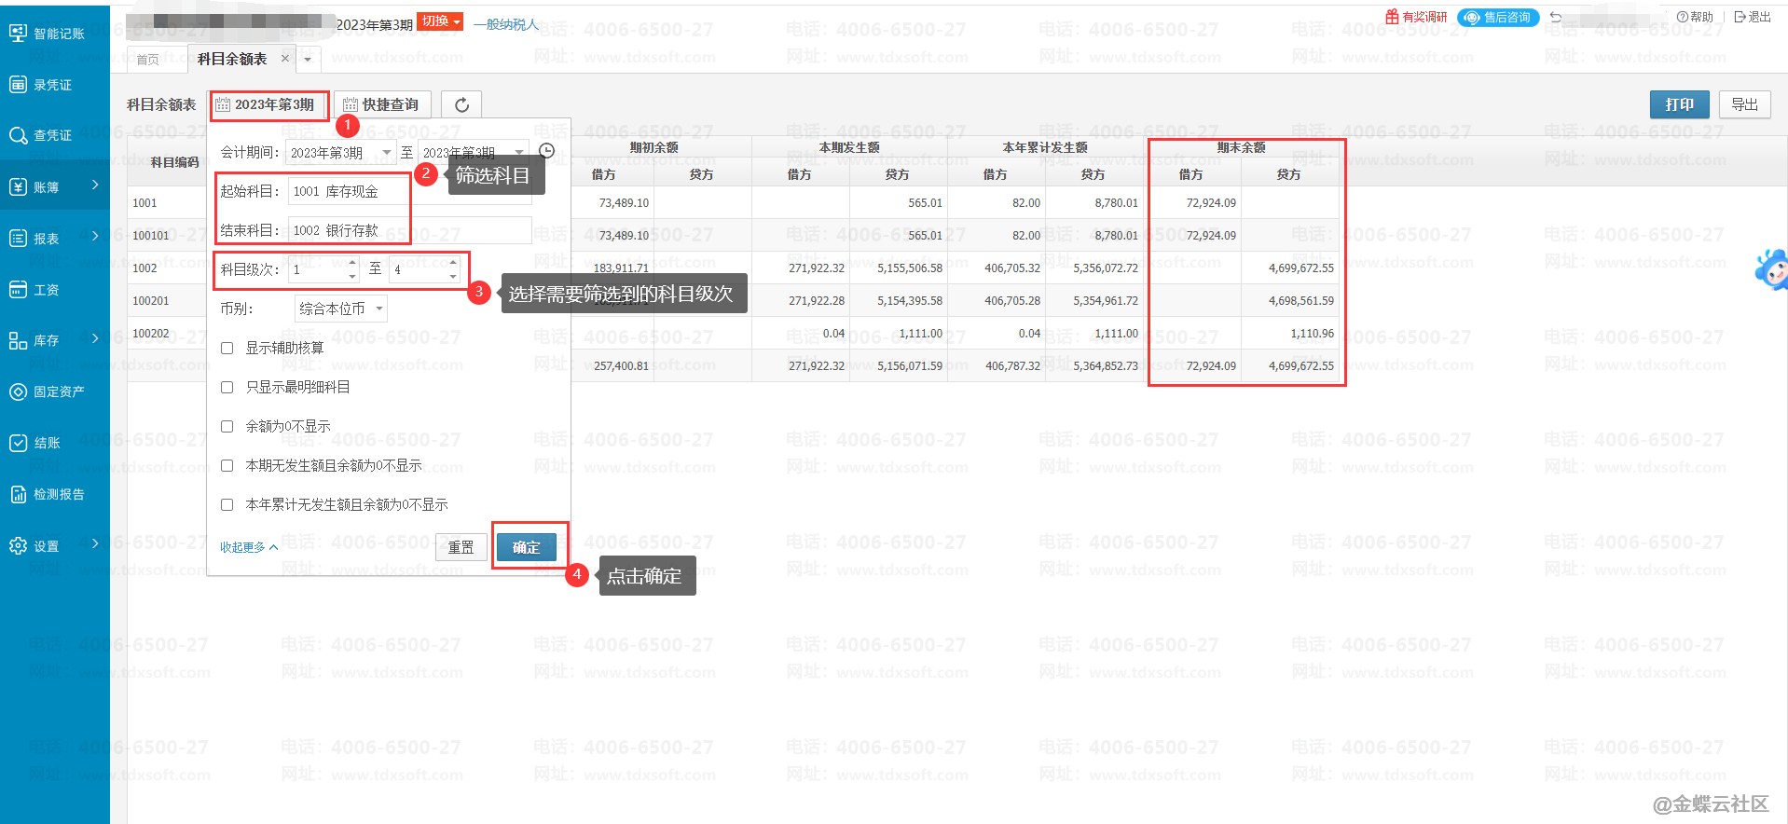Click the clock icon beside the period range
The image size is (1788, 824).
point(547,151)
